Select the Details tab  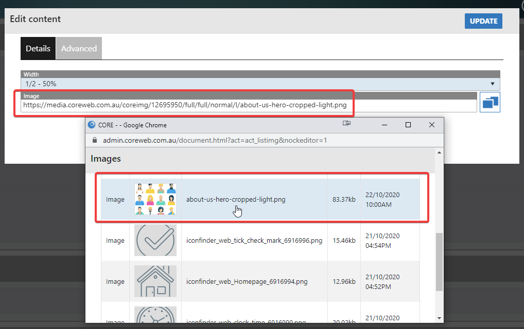(x=38, y=49)
